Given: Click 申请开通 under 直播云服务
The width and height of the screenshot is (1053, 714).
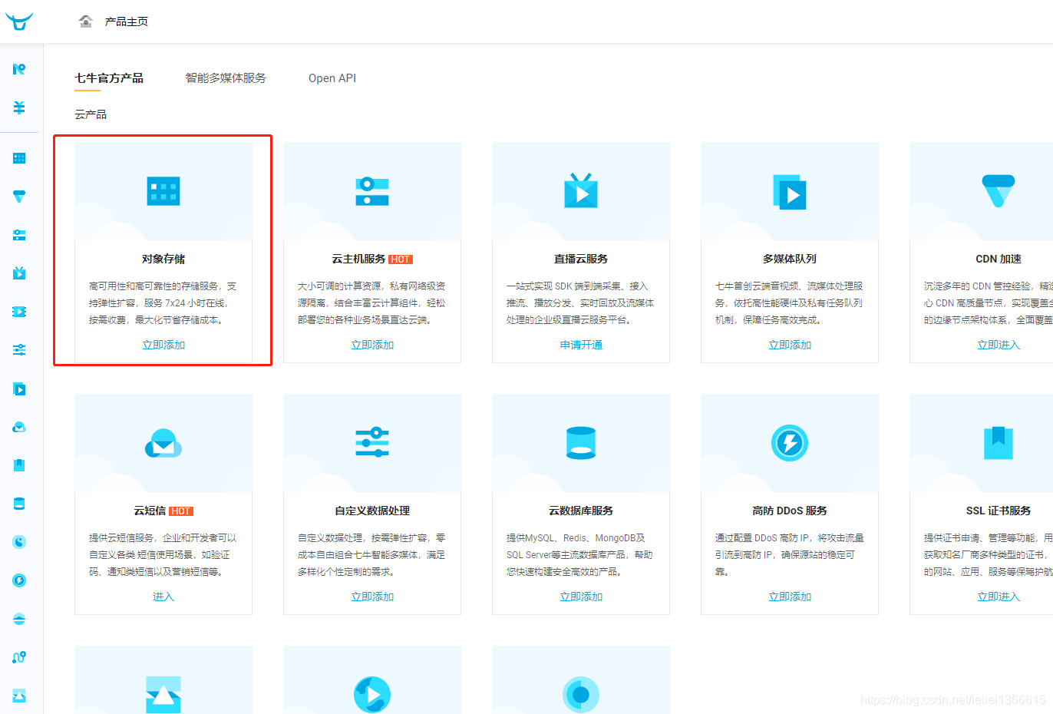Looking at the screenshot, I should (581, 345).
